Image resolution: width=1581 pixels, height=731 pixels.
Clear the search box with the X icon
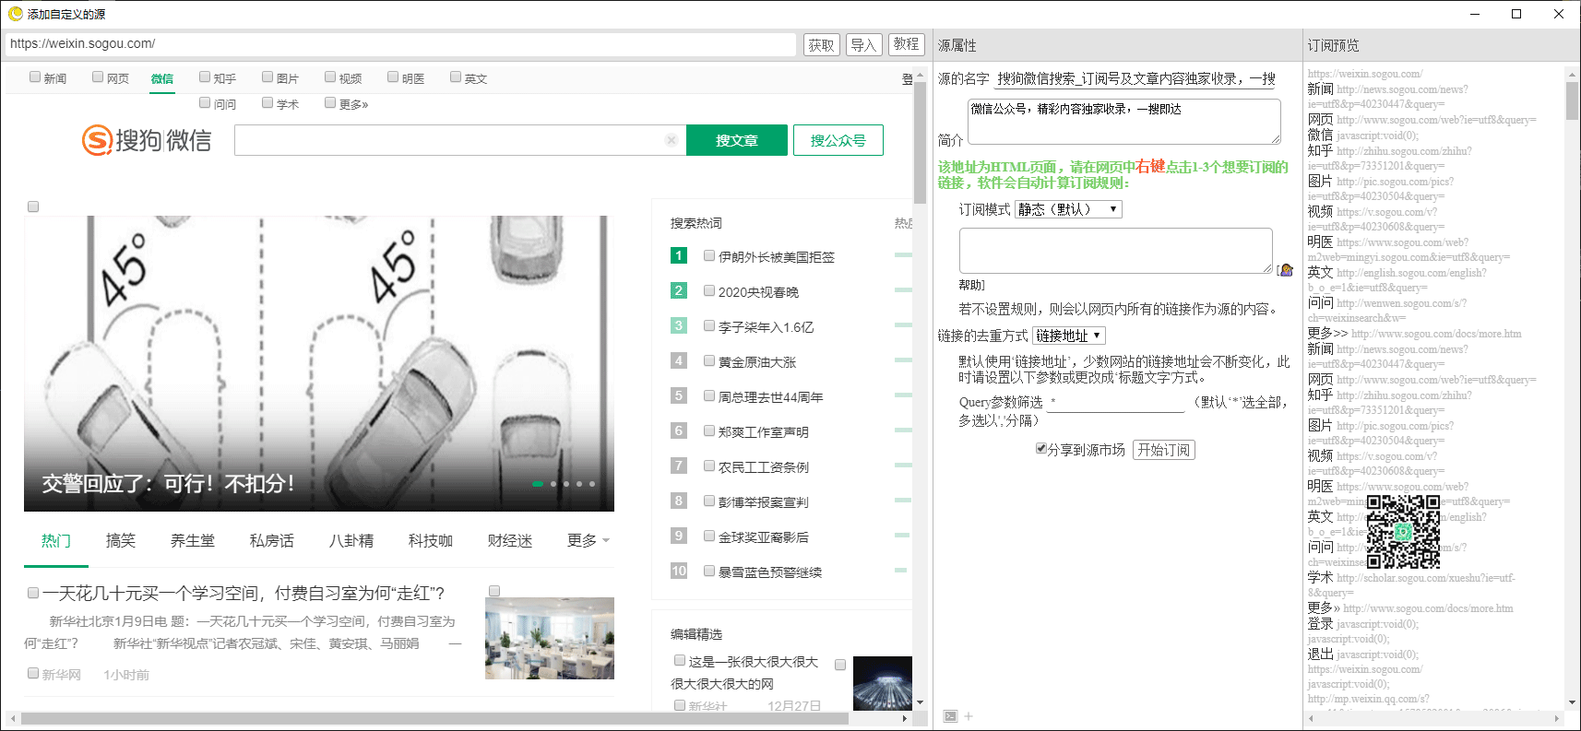672,140
